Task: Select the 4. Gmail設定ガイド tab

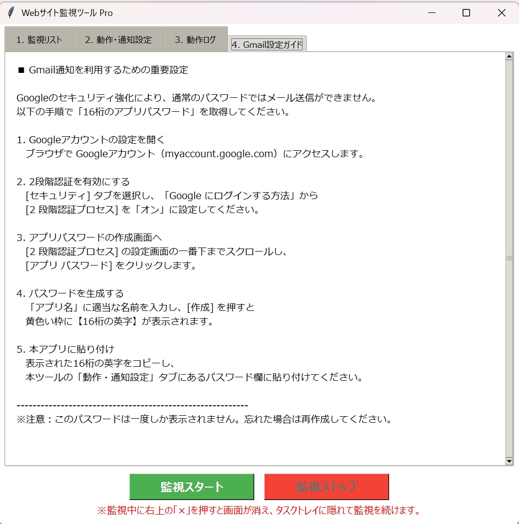Action: coord(267,44)
